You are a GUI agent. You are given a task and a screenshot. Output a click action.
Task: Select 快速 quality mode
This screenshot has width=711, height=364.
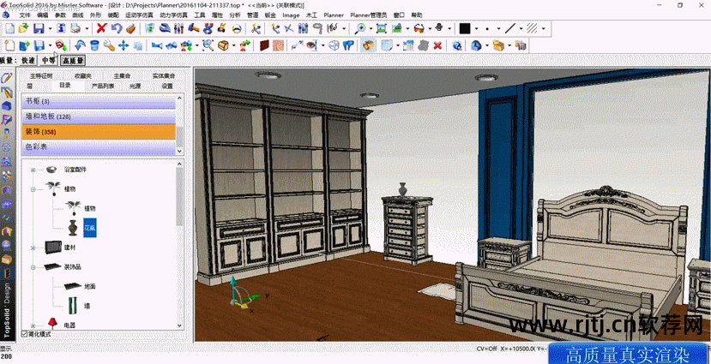28,60
